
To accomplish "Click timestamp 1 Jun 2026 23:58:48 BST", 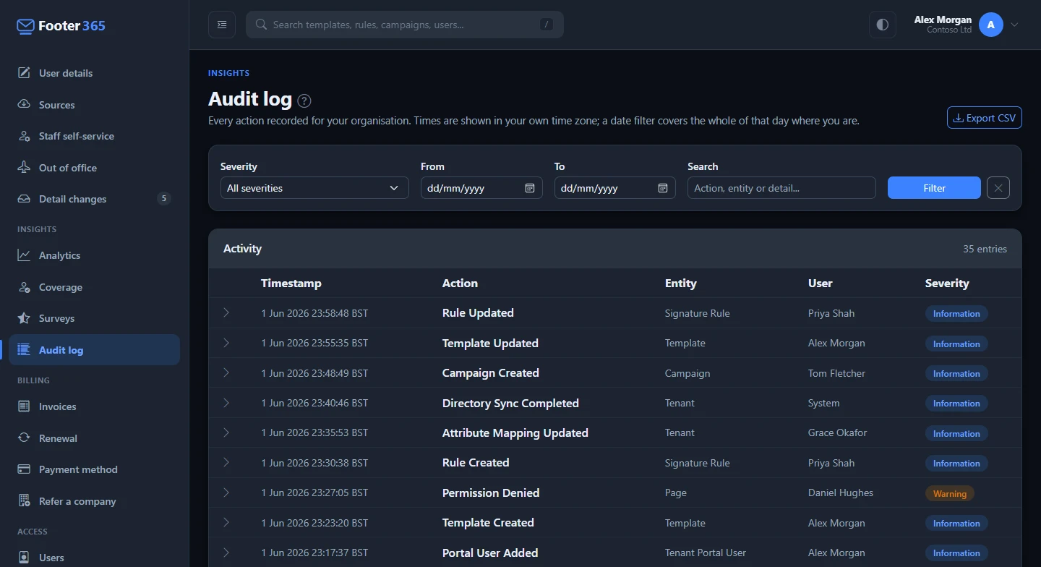I will click(314, 313).
